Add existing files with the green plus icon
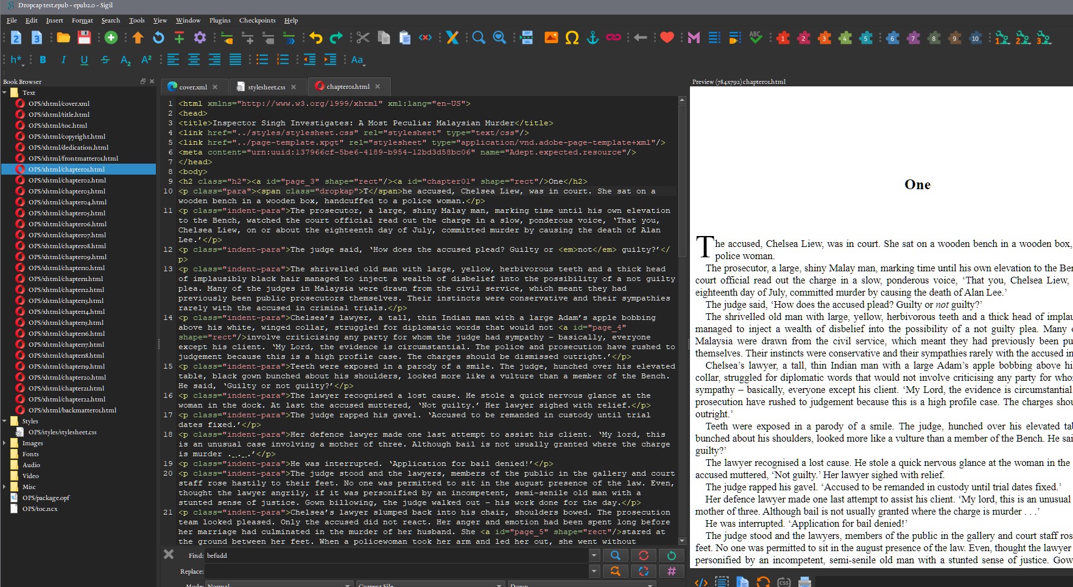This screenshot has height=587, width=1073. (x=111, y=38)
